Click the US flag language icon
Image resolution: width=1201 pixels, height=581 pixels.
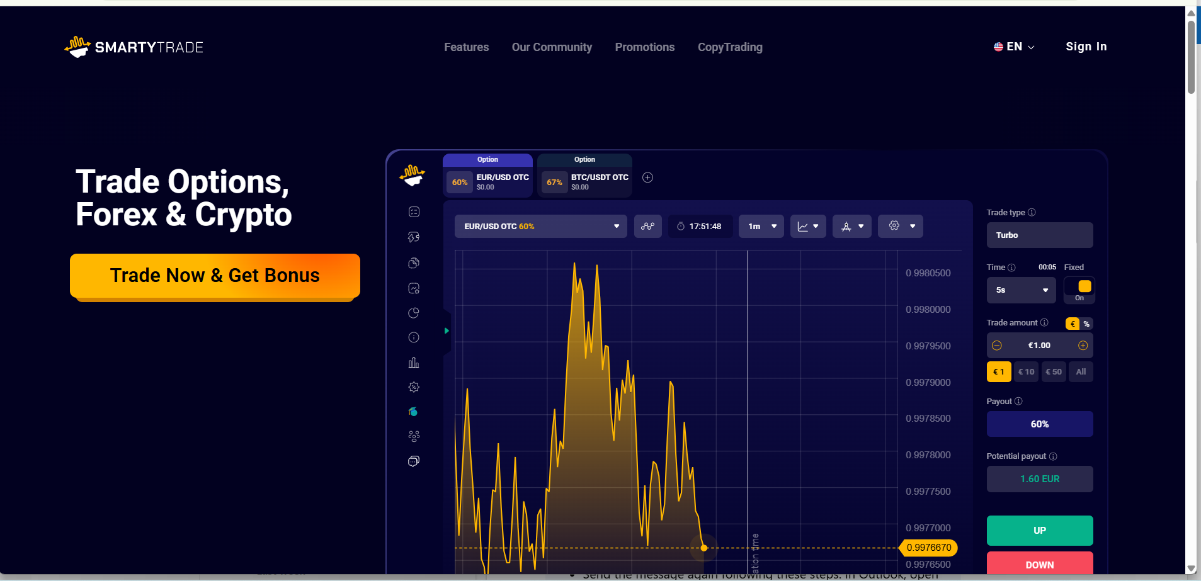click(x=998, y=47)
